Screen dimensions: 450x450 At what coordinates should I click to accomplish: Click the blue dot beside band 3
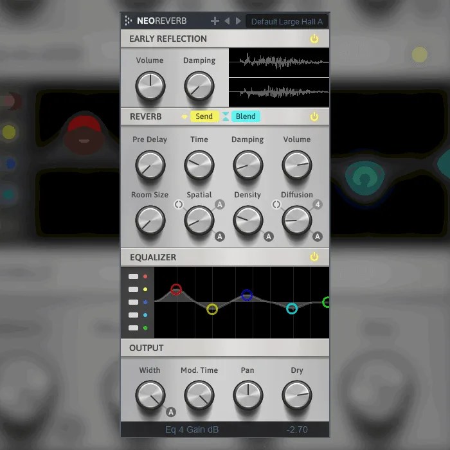pyautogui.click(x=145, y=302)
